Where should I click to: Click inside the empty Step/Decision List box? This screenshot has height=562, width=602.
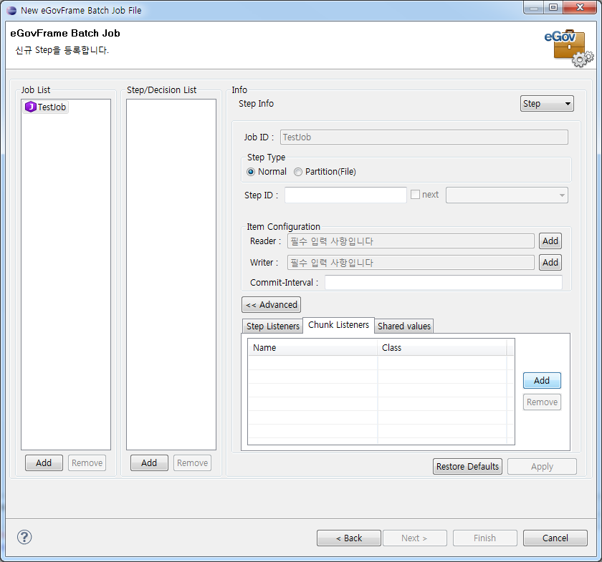pos(171,274)
